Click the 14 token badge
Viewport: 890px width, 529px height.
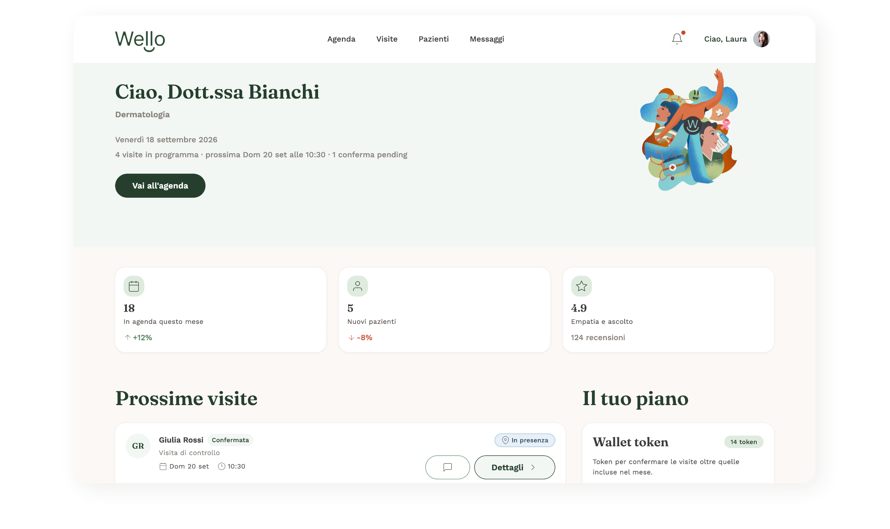(743, 442)
